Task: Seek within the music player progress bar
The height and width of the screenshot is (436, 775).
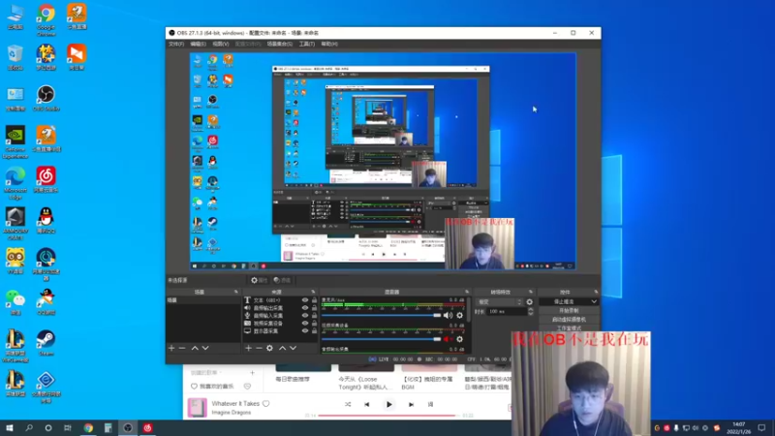Action: click(x=390, y=416)
